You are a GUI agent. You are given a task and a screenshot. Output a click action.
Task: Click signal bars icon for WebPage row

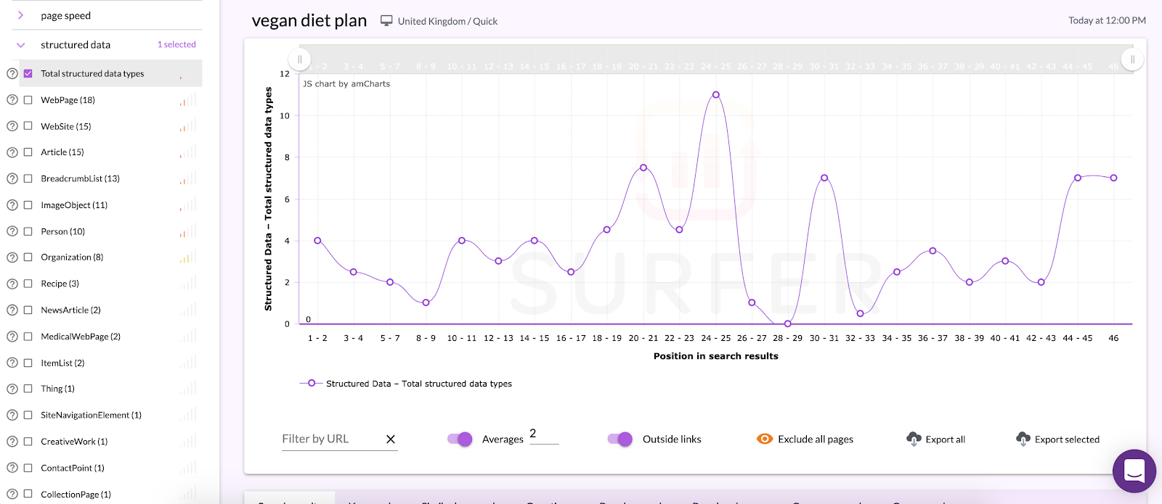(188, 100)
